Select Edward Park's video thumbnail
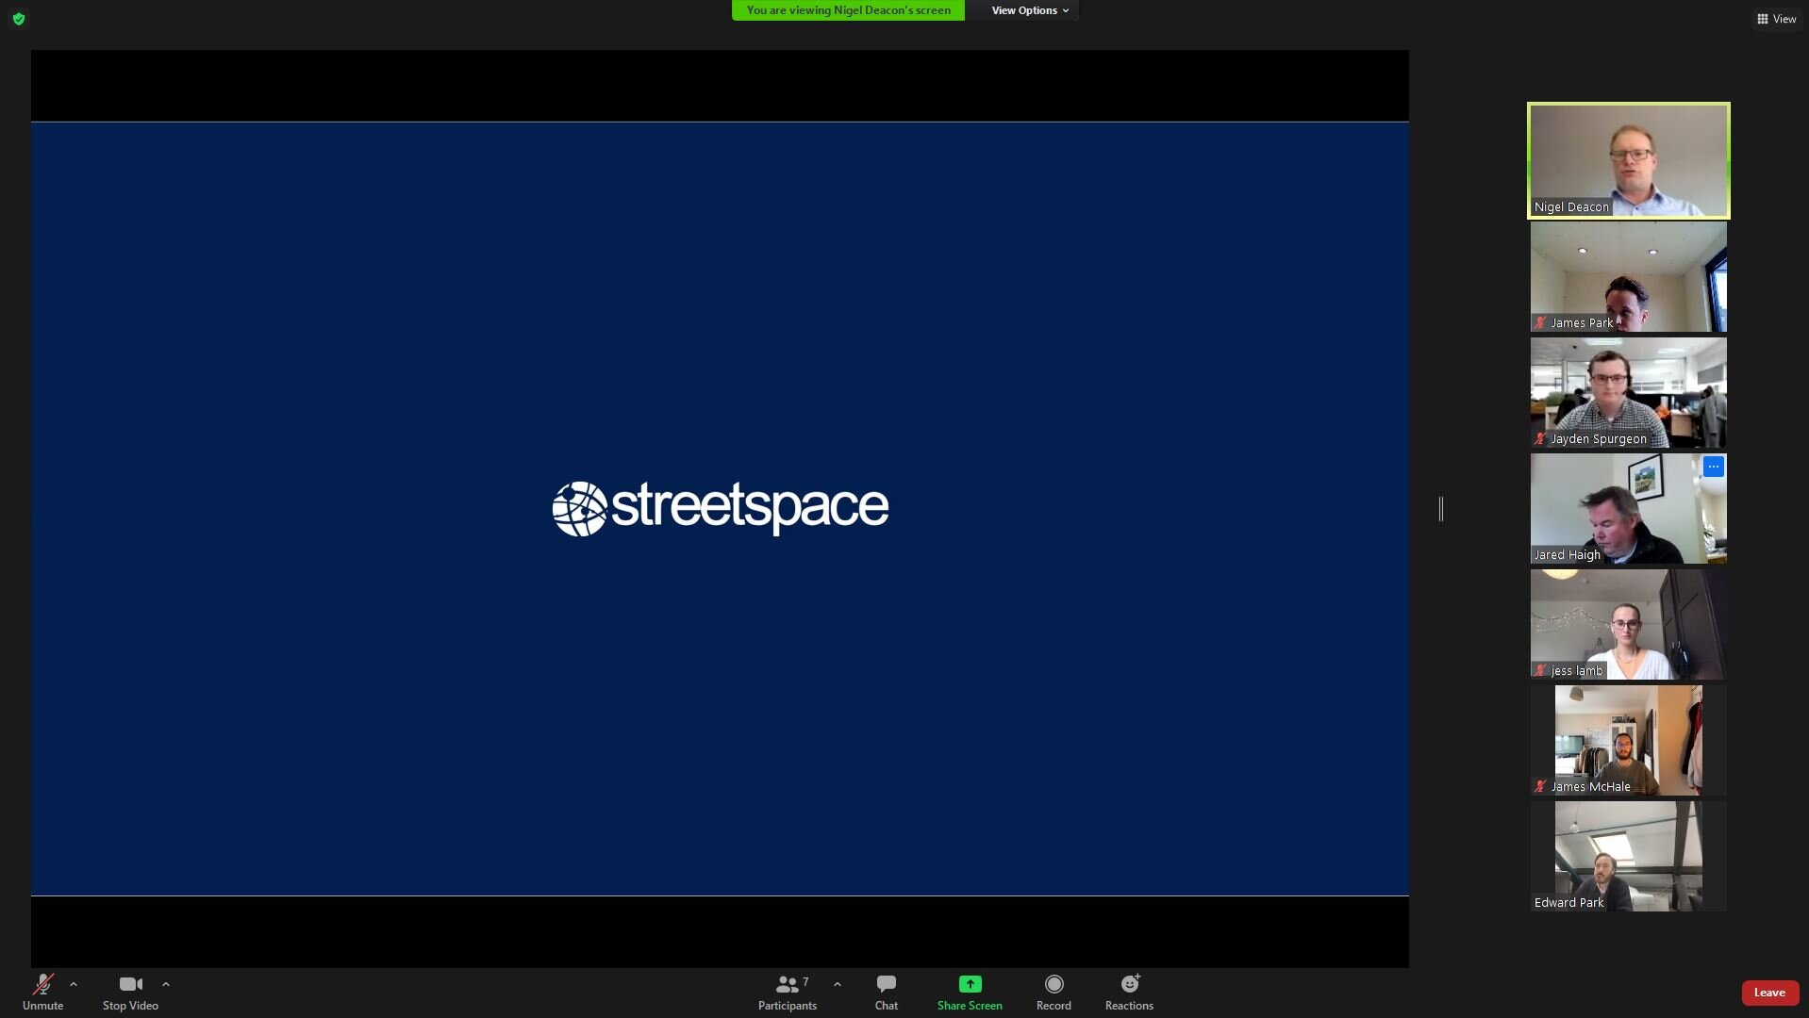The width and height of the screenshot is (1809, 1018). (1629, 857)
